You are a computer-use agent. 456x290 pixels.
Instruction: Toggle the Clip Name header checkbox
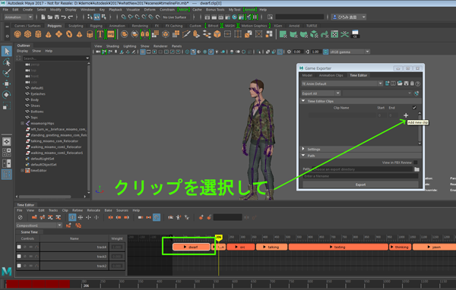[x=414, y=108]
